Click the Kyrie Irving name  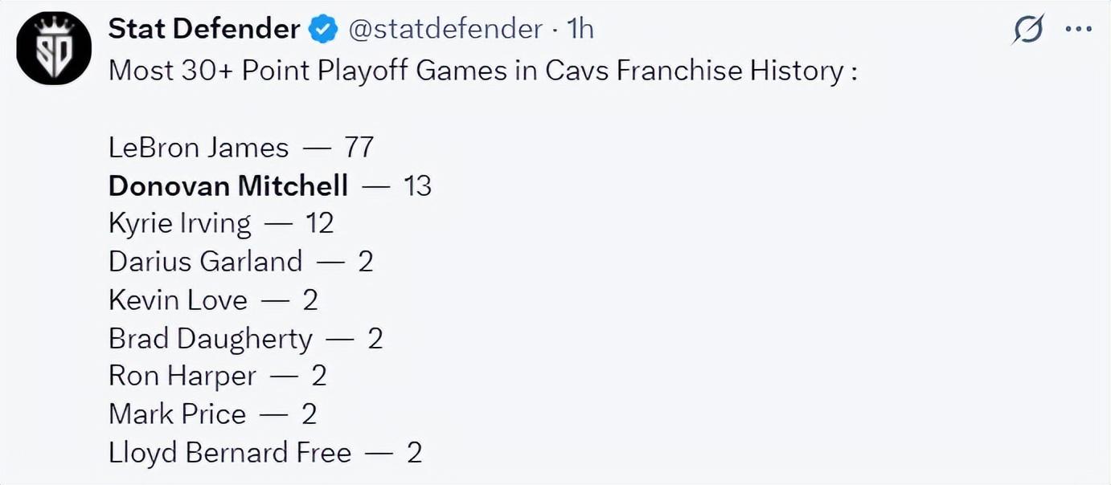click(x=180, y=223)
